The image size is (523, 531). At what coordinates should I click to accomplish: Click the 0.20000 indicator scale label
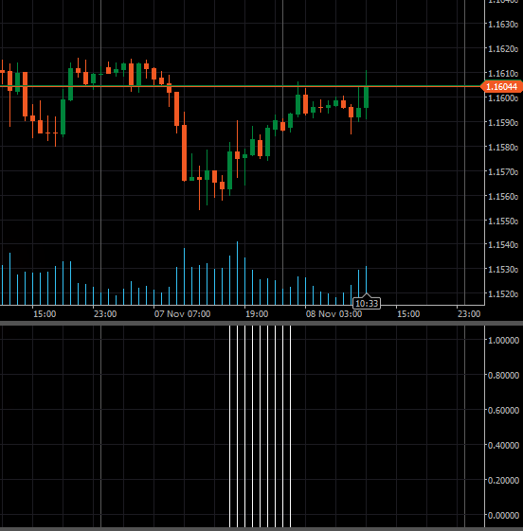click(503, 480)
